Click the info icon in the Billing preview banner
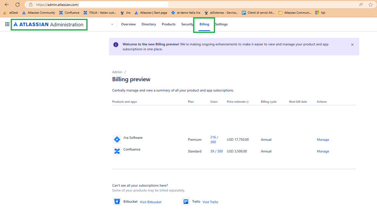Image resolution: width=377 pixels, height=211 pixels. point(115,45)
